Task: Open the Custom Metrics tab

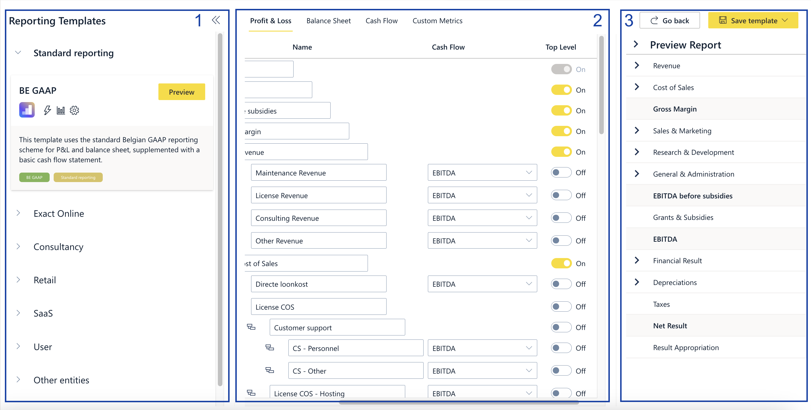Action: (437, 21)
